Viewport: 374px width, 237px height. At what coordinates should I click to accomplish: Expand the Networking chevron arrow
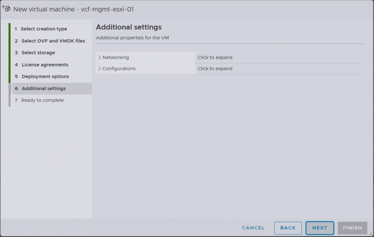click(x=99, y=57)
